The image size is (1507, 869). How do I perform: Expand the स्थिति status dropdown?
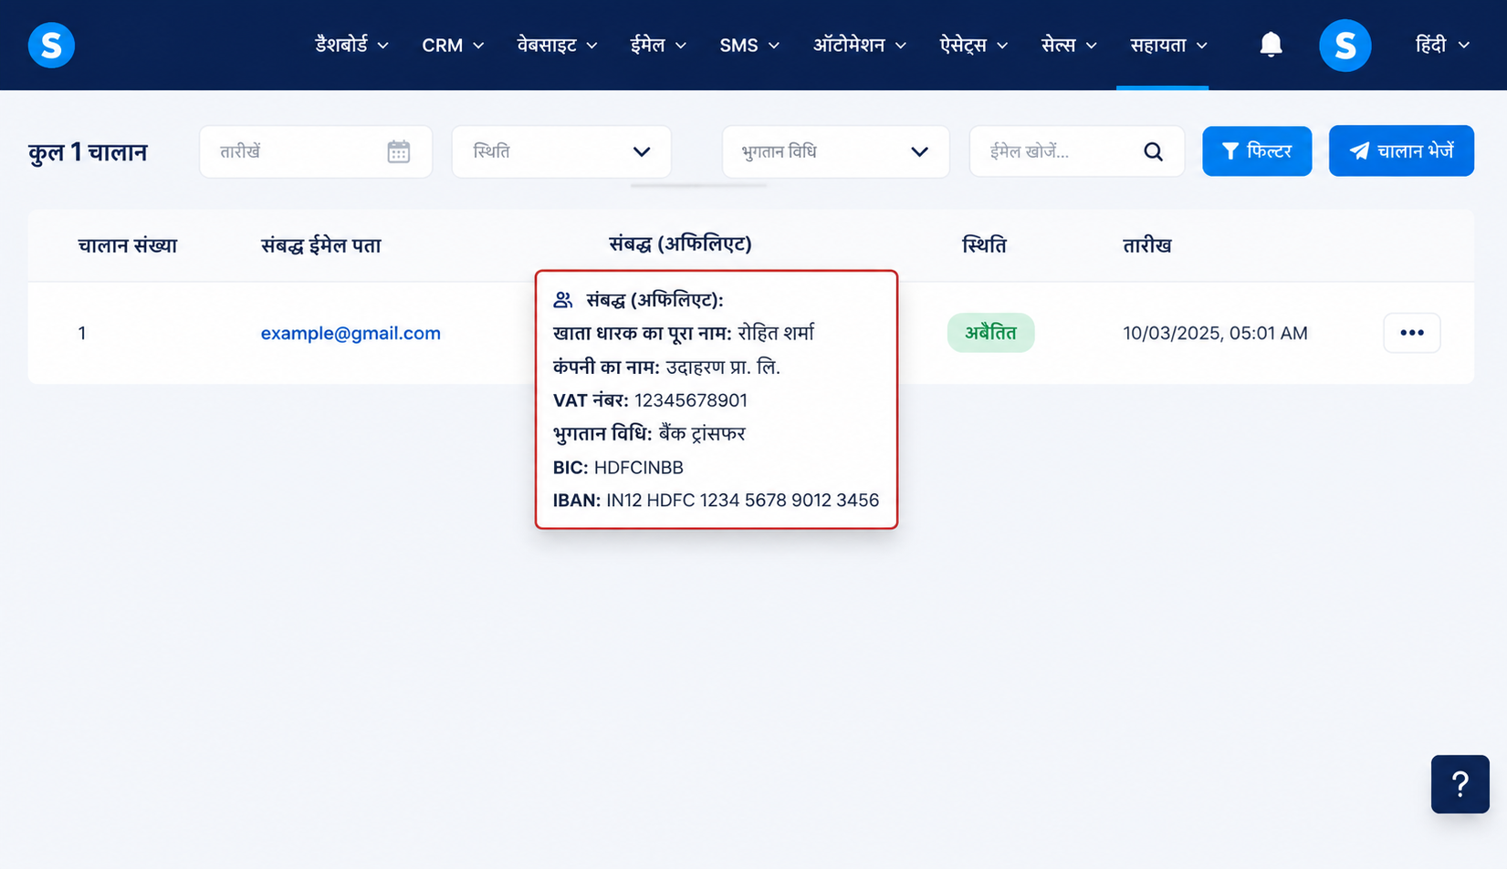coord(561,151)
